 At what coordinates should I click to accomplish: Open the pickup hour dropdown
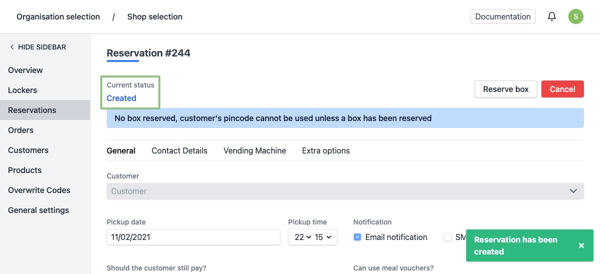coord(303,237)
